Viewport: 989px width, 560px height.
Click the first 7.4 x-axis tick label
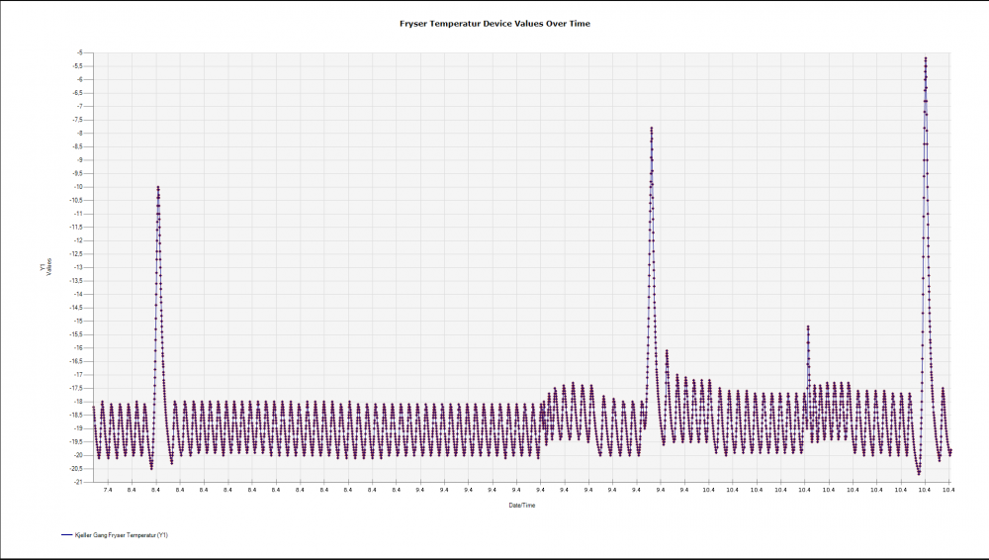point(108,489)
